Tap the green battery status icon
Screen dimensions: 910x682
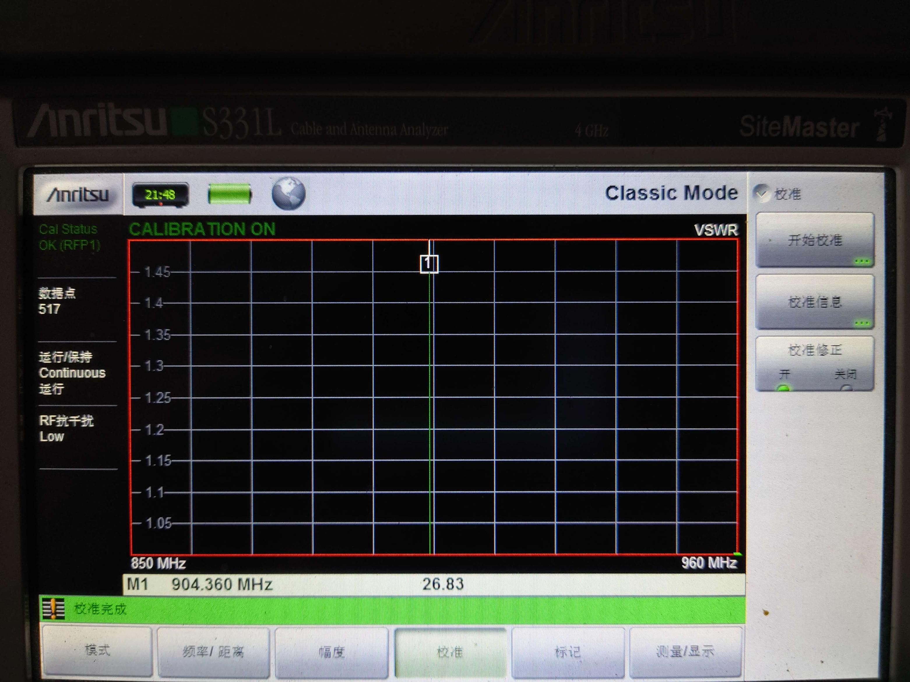(229, 194)
